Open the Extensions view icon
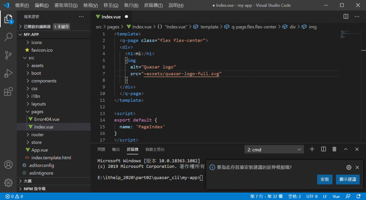This screenshot has width=366, height=200. coord(9,91)
